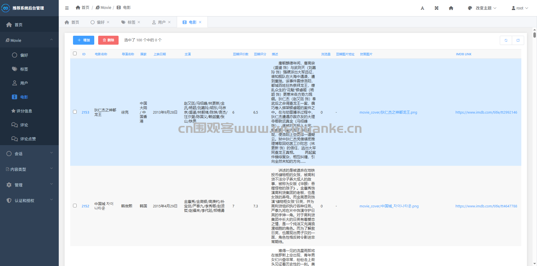Click director name 韩俊熙 cell
This screenshot has height=266, width=537.
click(x=127, y=206)
